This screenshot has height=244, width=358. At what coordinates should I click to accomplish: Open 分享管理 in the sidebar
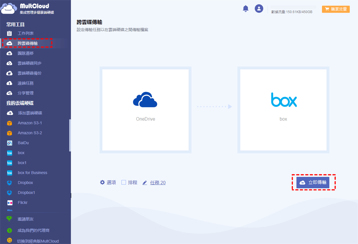point(26,93)
